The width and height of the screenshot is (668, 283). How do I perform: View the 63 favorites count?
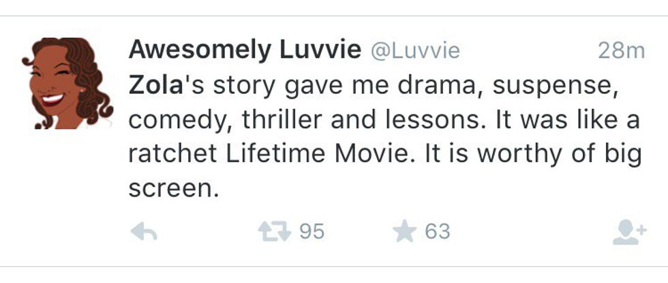[x=438, y=232]
